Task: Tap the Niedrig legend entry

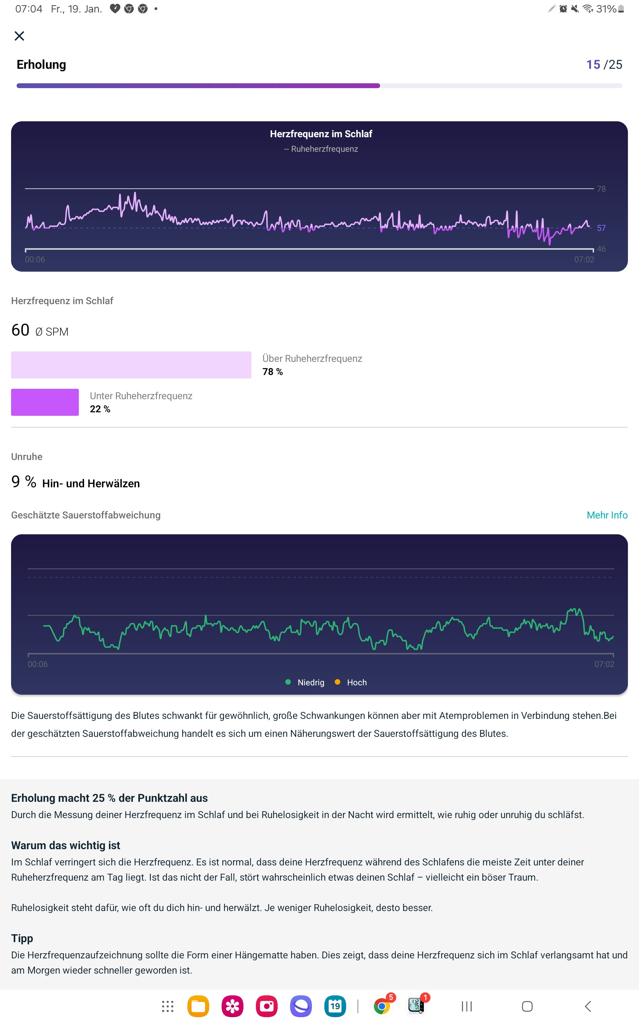Action: (306, 682)
